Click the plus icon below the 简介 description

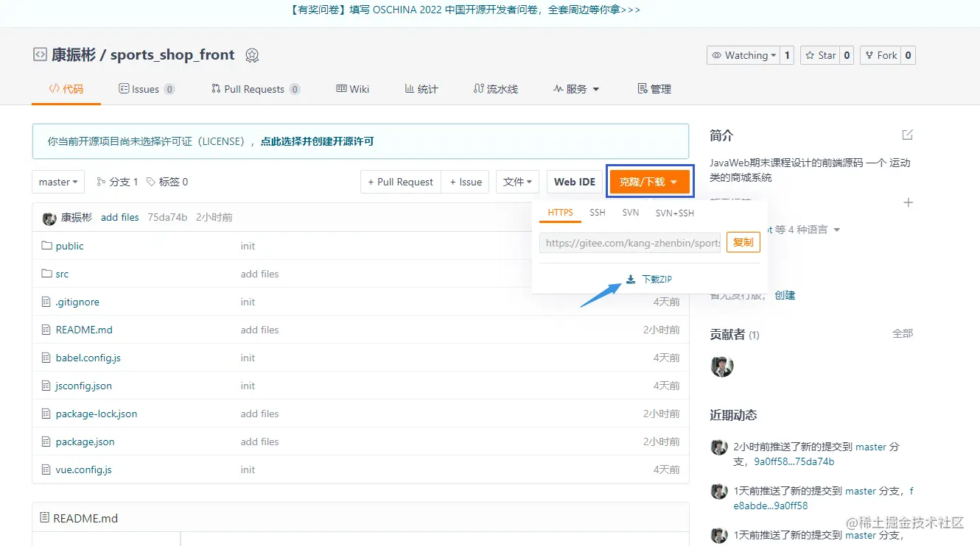pos(909,202)
